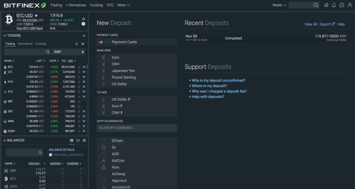
Task: Click the Tickers search magnifier
Action: (48, 52)
